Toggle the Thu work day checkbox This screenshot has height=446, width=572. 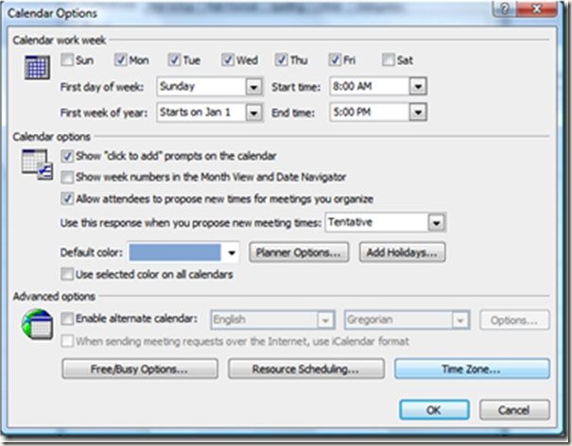(281, 60)
